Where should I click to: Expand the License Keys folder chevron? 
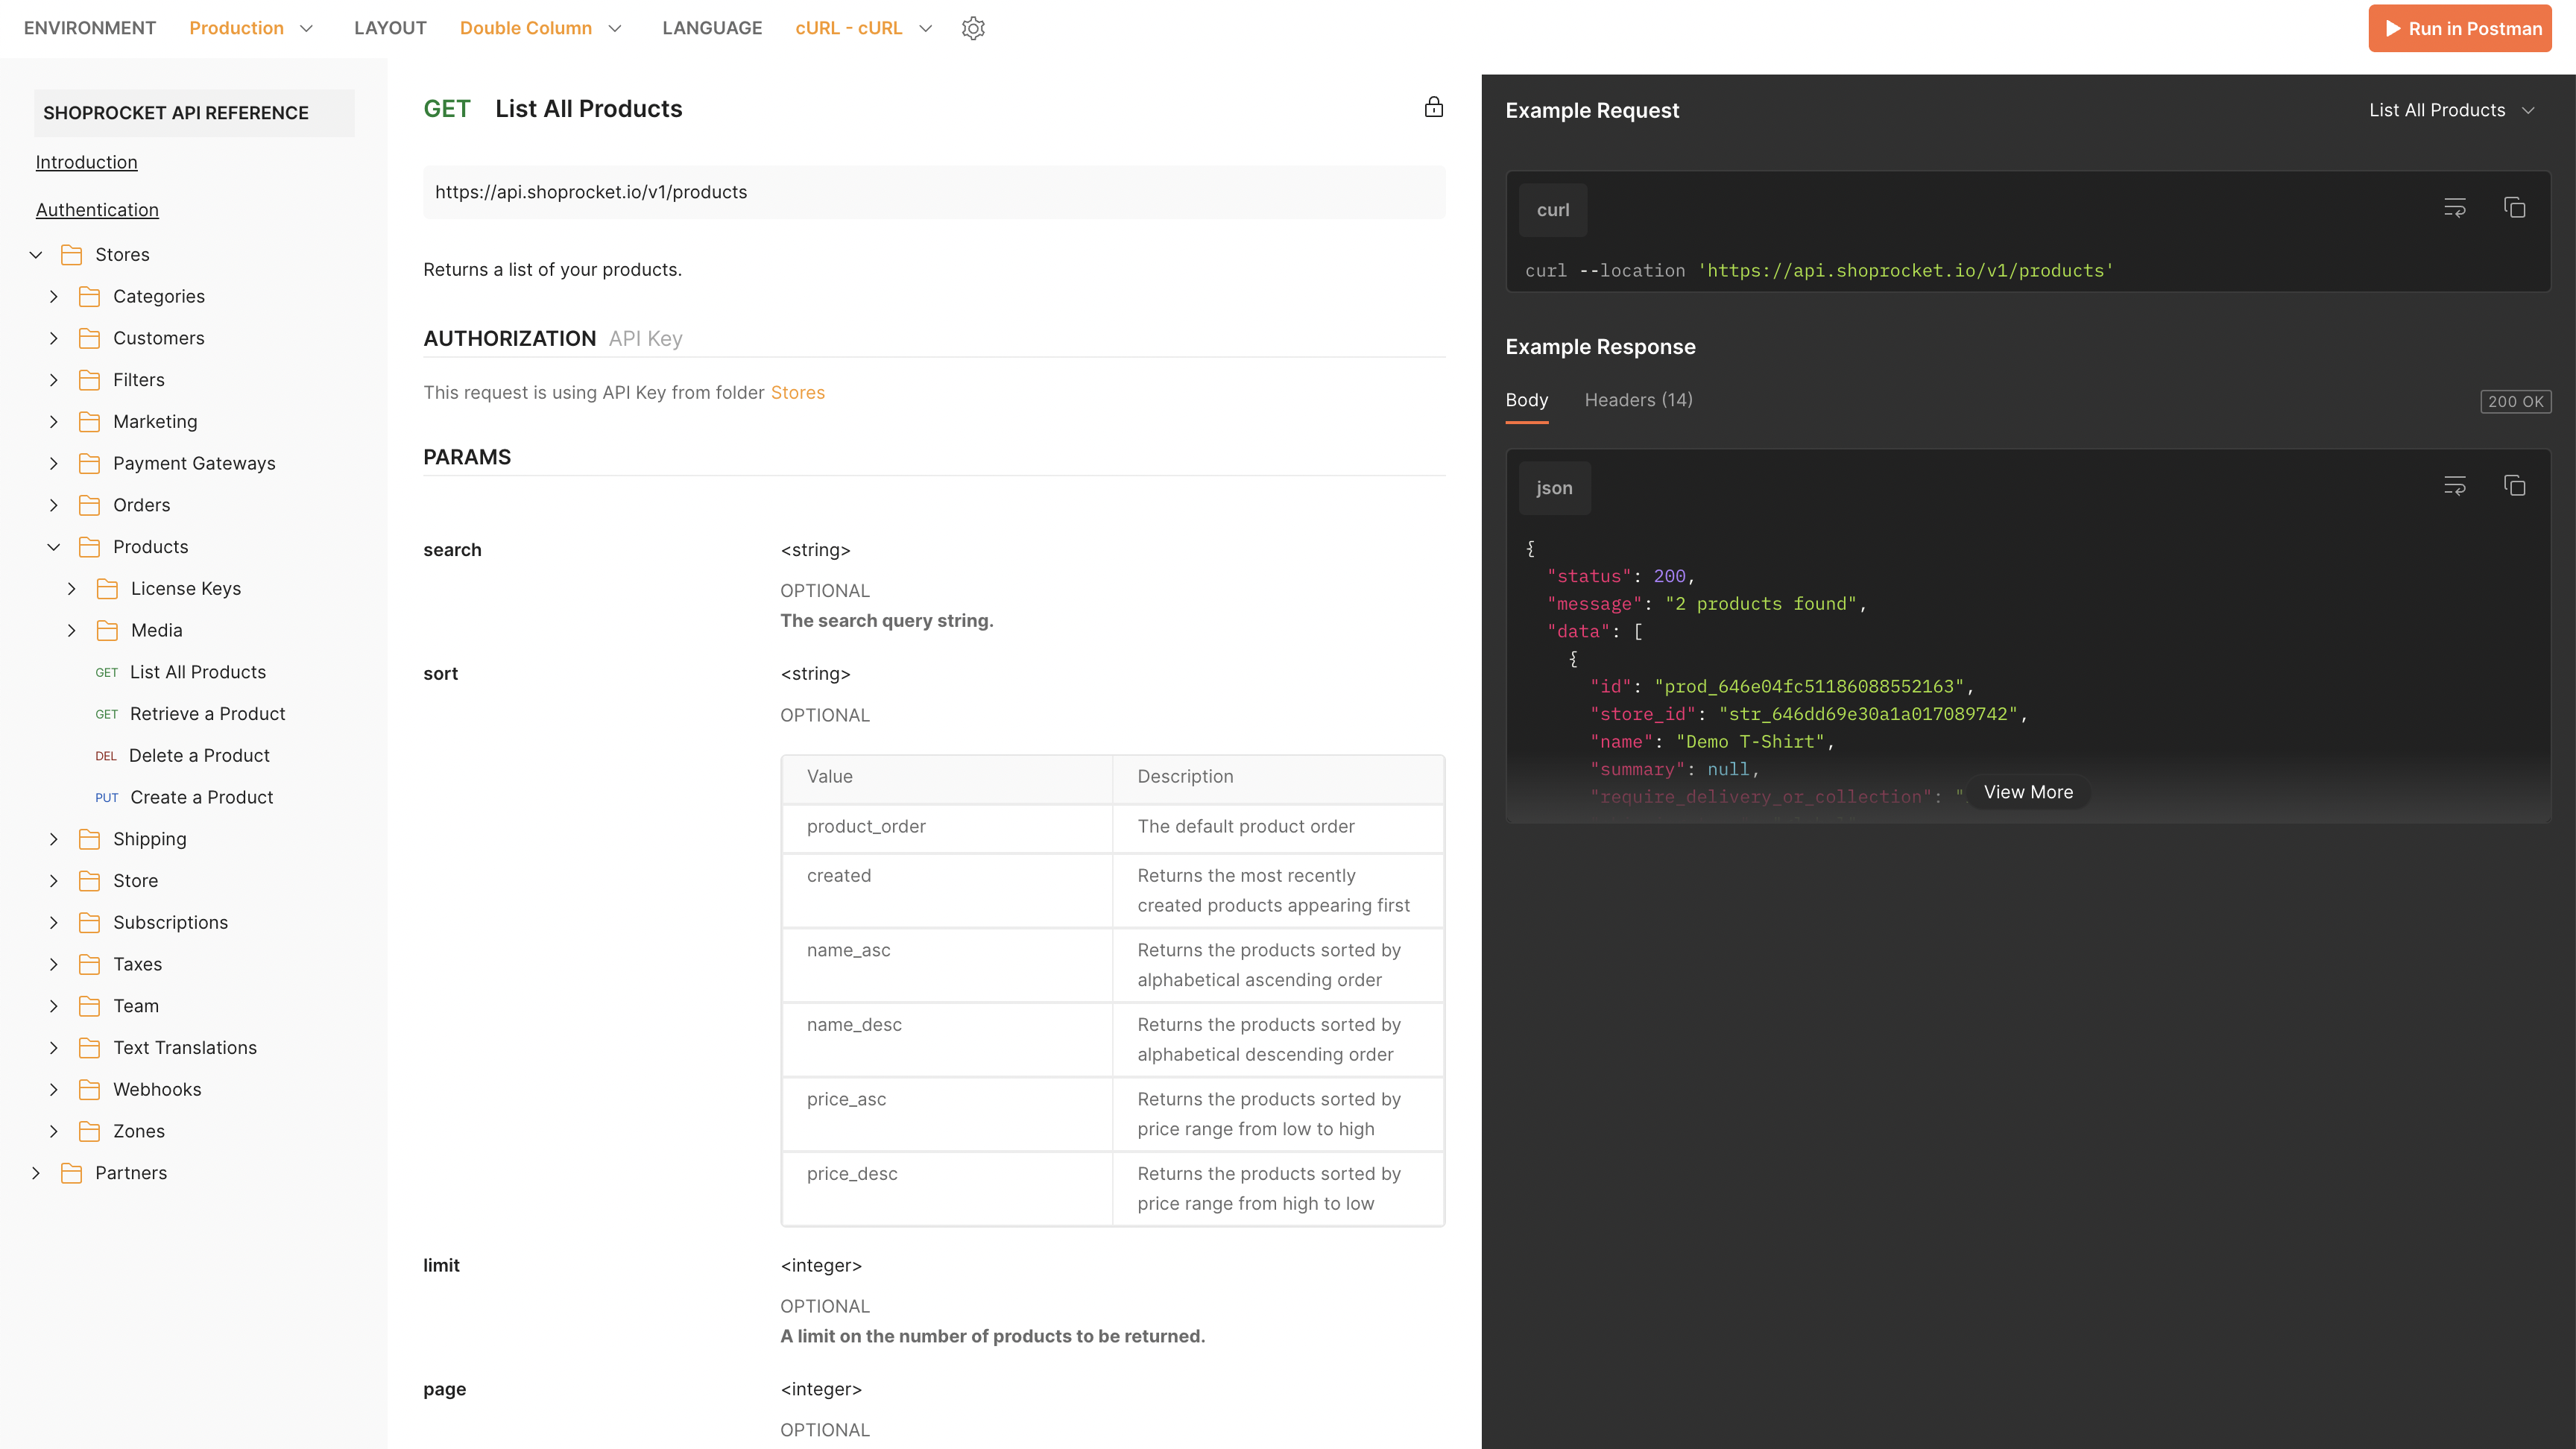pos(72,589)
